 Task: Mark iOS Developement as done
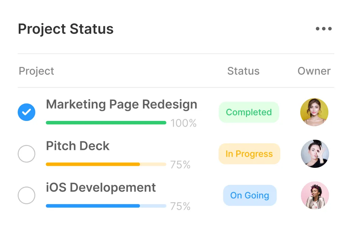coord(27,195)
